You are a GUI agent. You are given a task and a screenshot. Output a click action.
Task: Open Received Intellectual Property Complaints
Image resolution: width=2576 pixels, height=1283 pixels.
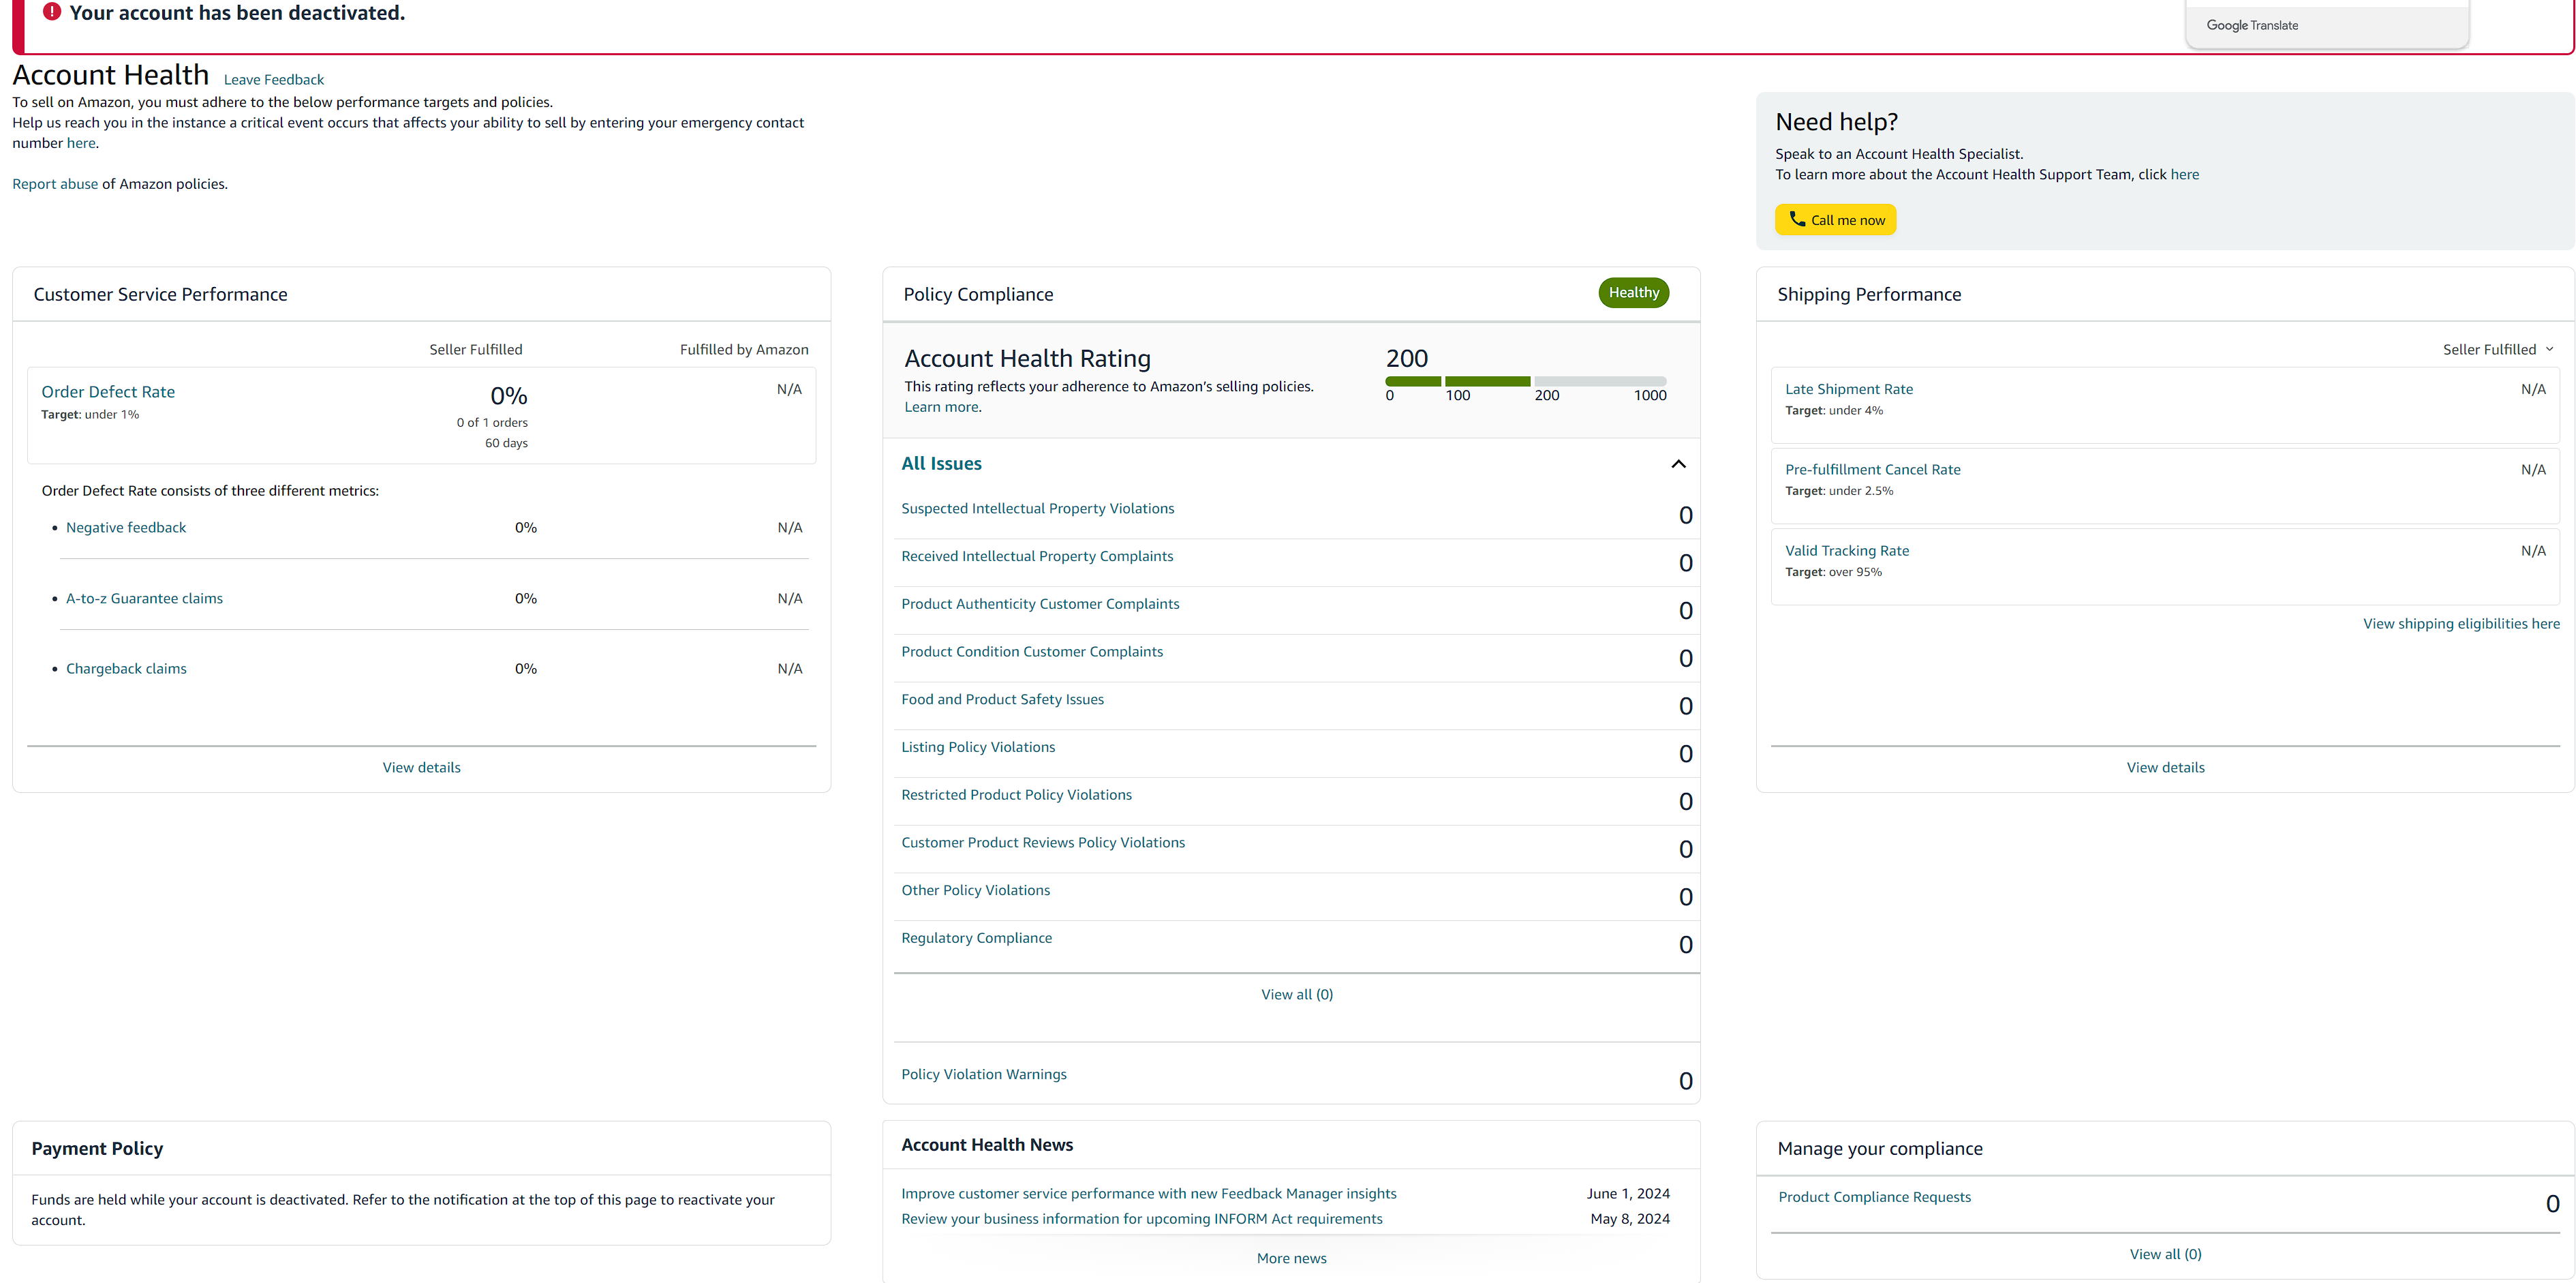tap(1037, 556)
